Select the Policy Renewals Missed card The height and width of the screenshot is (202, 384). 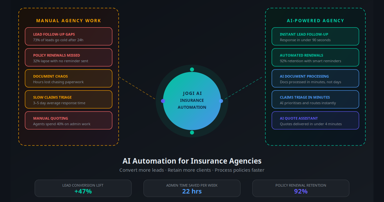(68, 57)
